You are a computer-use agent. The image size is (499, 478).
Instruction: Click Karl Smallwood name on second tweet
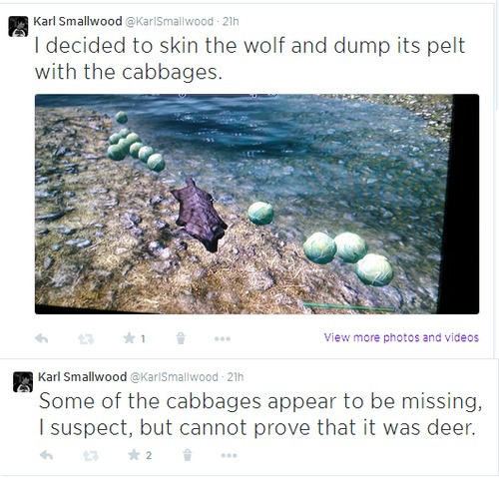tap(82, 377)
